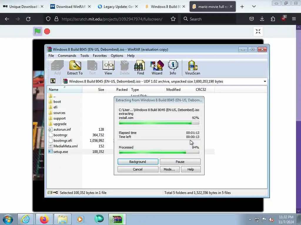Click the Add toolbar icon in WinRAR
301x225 pixels.
(x=57, y=68)
